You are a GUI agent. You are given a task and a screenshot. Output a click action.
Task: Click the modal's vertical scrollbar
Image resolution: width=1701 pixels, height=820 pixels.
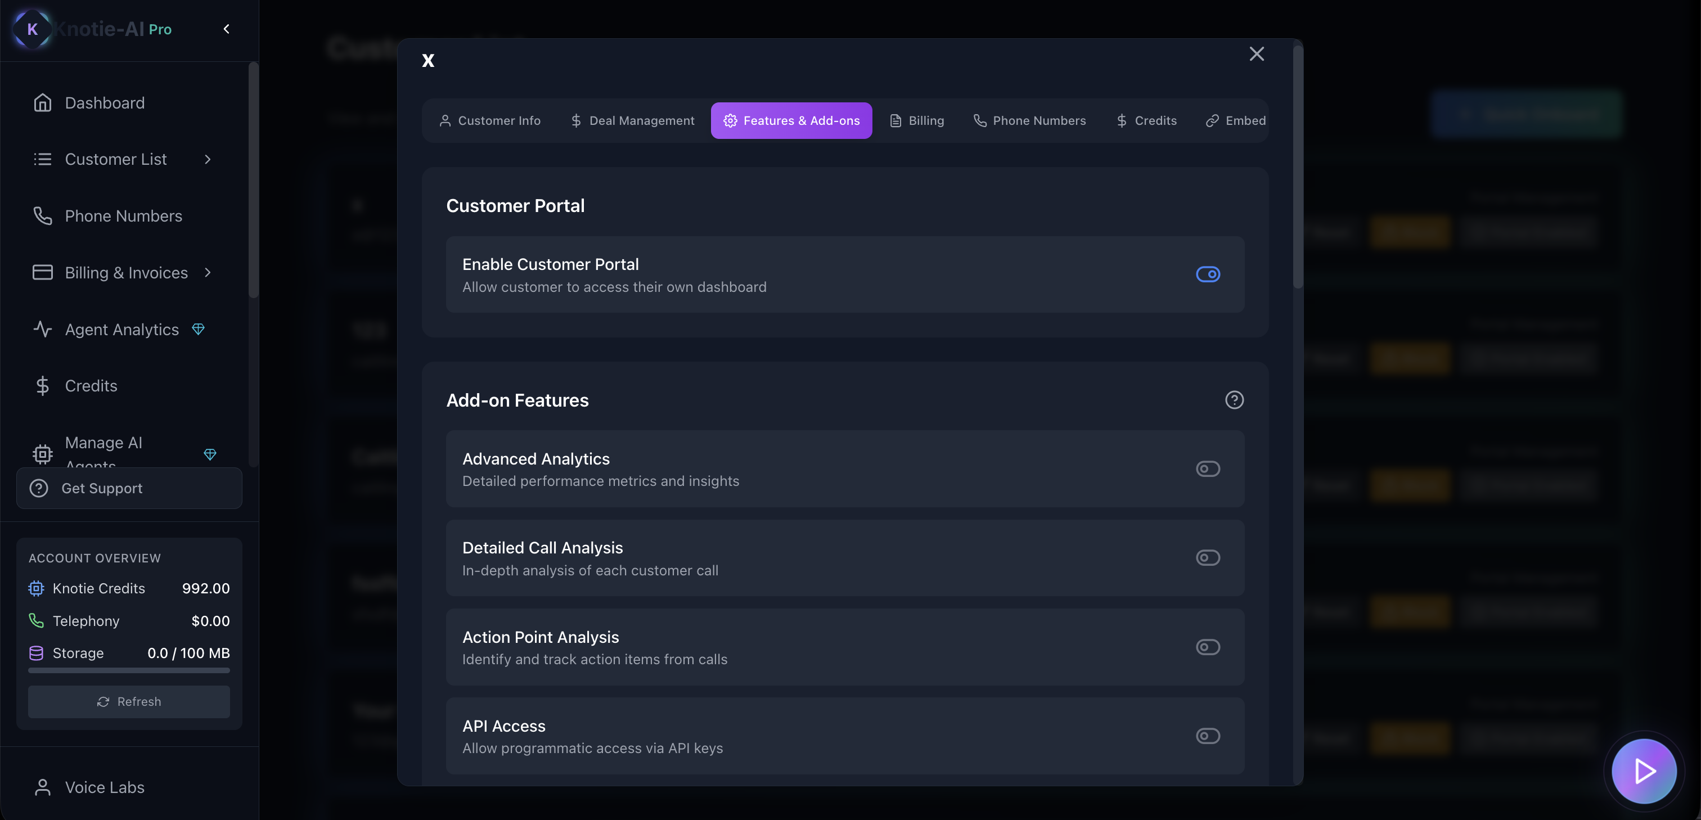(x=1297, y=165)
